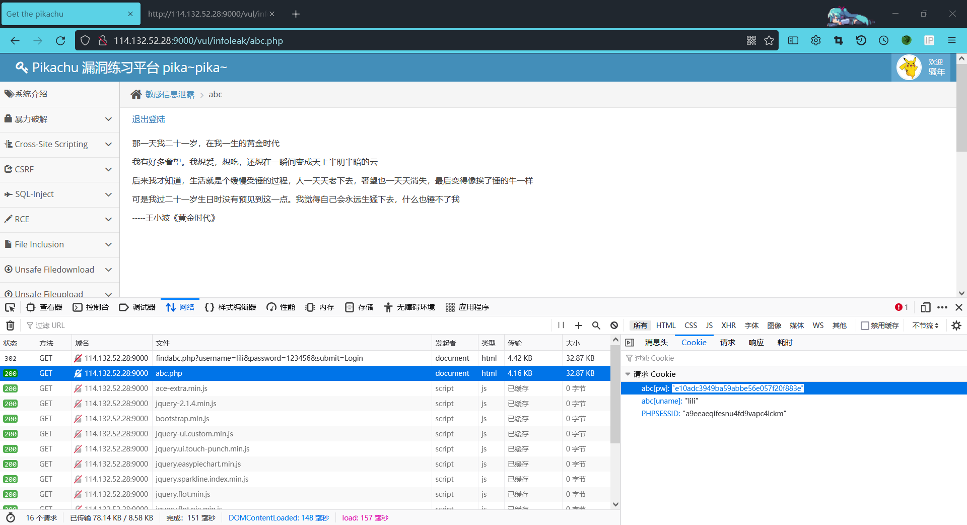This screenshot has width=967, height=525.
Task: Open the 不节流 throttling dropdown
Action: [x=925, y=326]
